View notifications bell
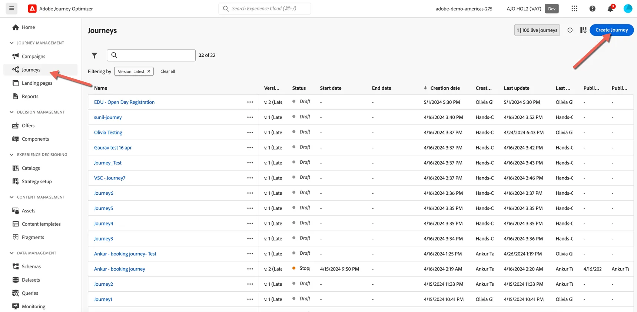 610,9
